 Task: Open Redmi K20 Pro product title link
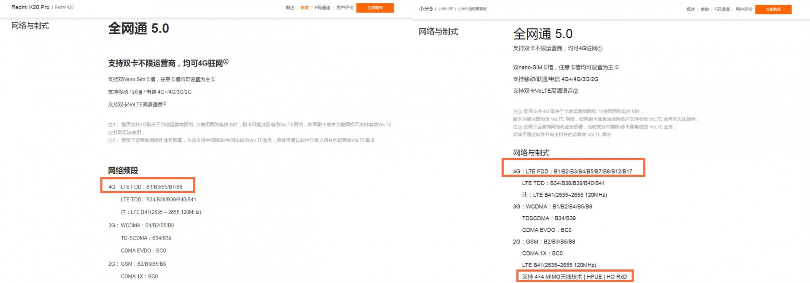pos(30,7)
